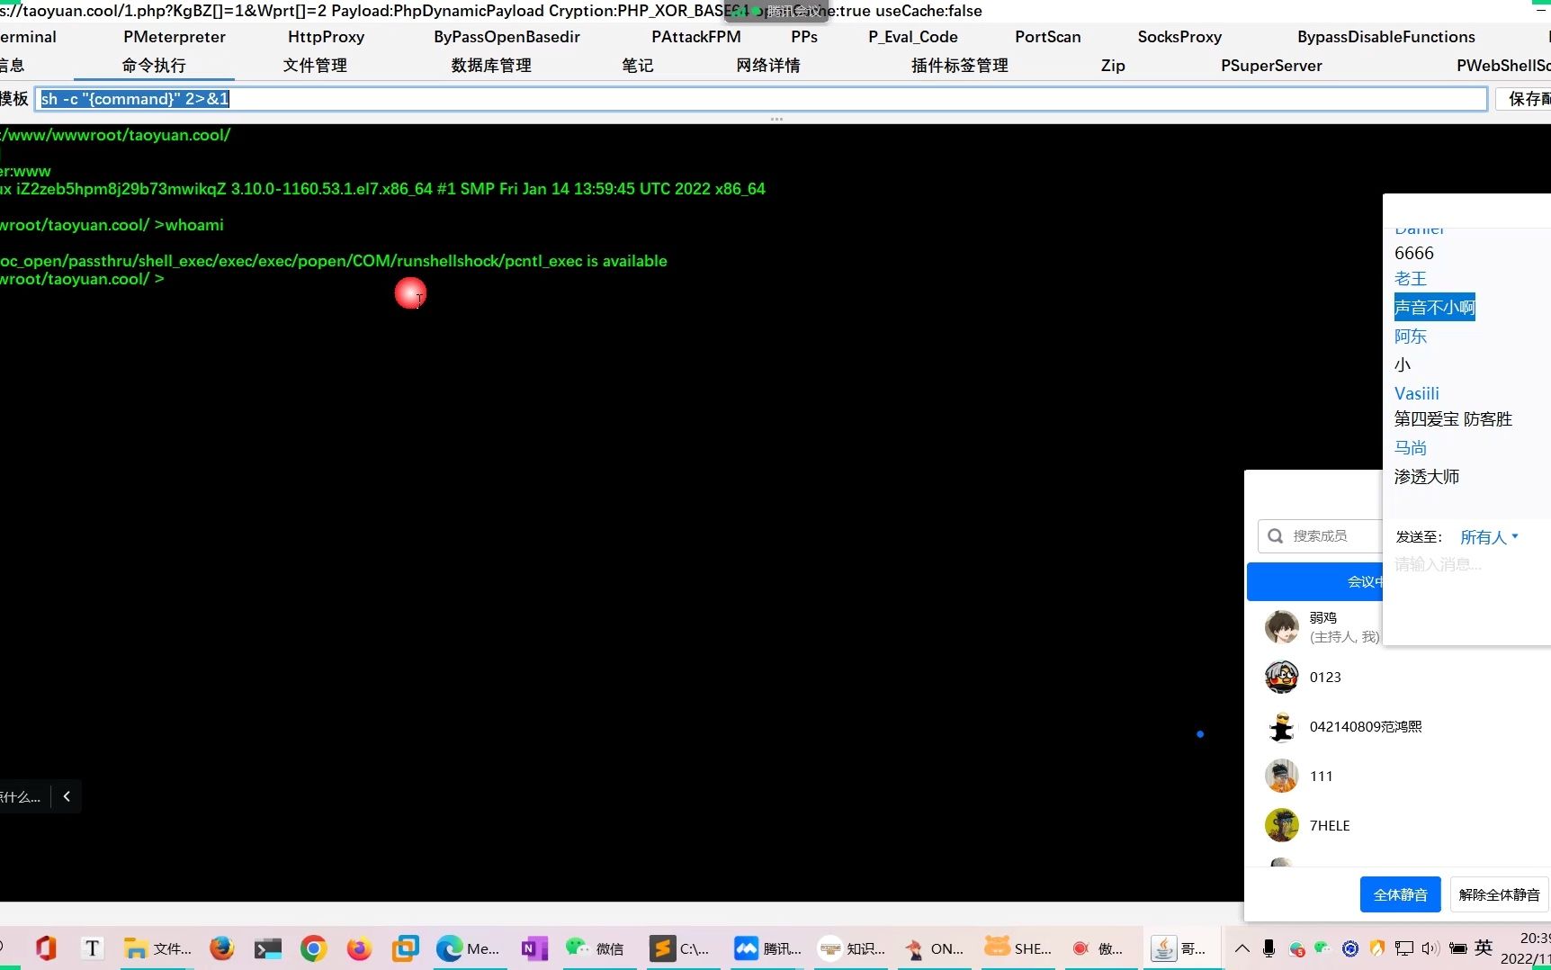The height and width of the screenshot is (970, 1551).
Task: Open the SHE... taskbar application
Action: click(1018, 948)
